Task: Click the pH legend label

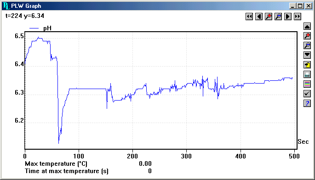Action: [47, 28]
